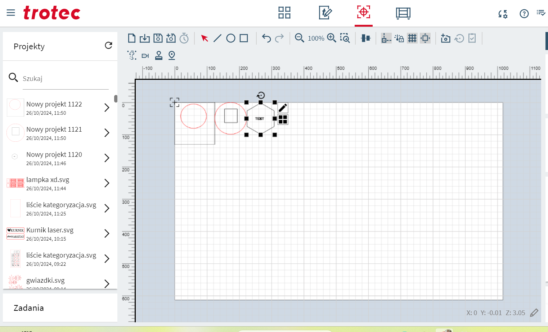Expand gwiazdki.svg chevron
The height and width of the screenshot is (332, 548).
107,283
